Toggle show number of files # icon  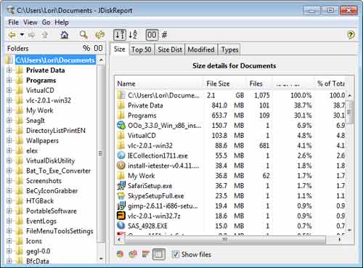pos(165,35)
